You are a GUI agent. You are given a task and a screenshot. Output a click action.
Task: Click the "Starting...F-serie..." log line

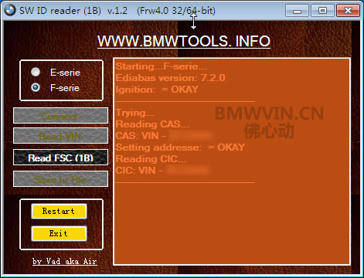162,66
